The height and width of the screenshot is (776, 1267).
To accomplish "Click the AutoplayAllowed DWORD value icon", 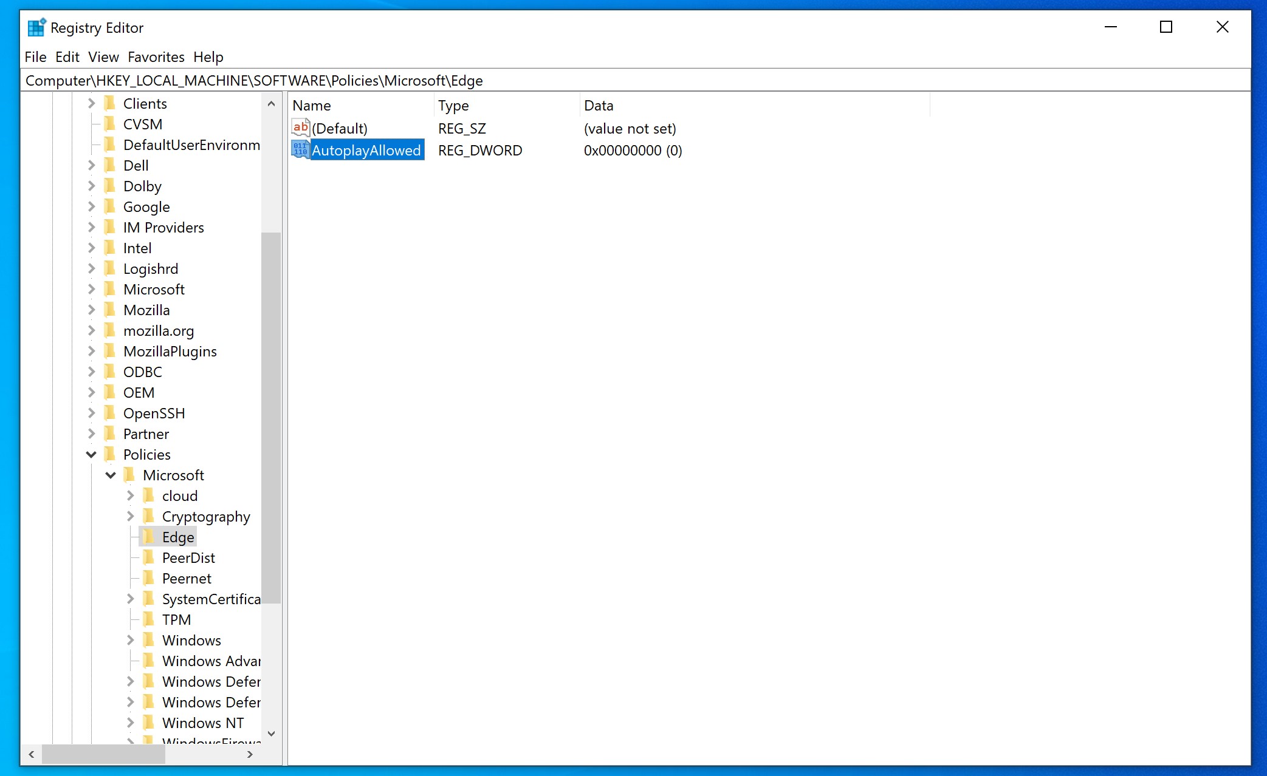I will (x=300, y=150).
